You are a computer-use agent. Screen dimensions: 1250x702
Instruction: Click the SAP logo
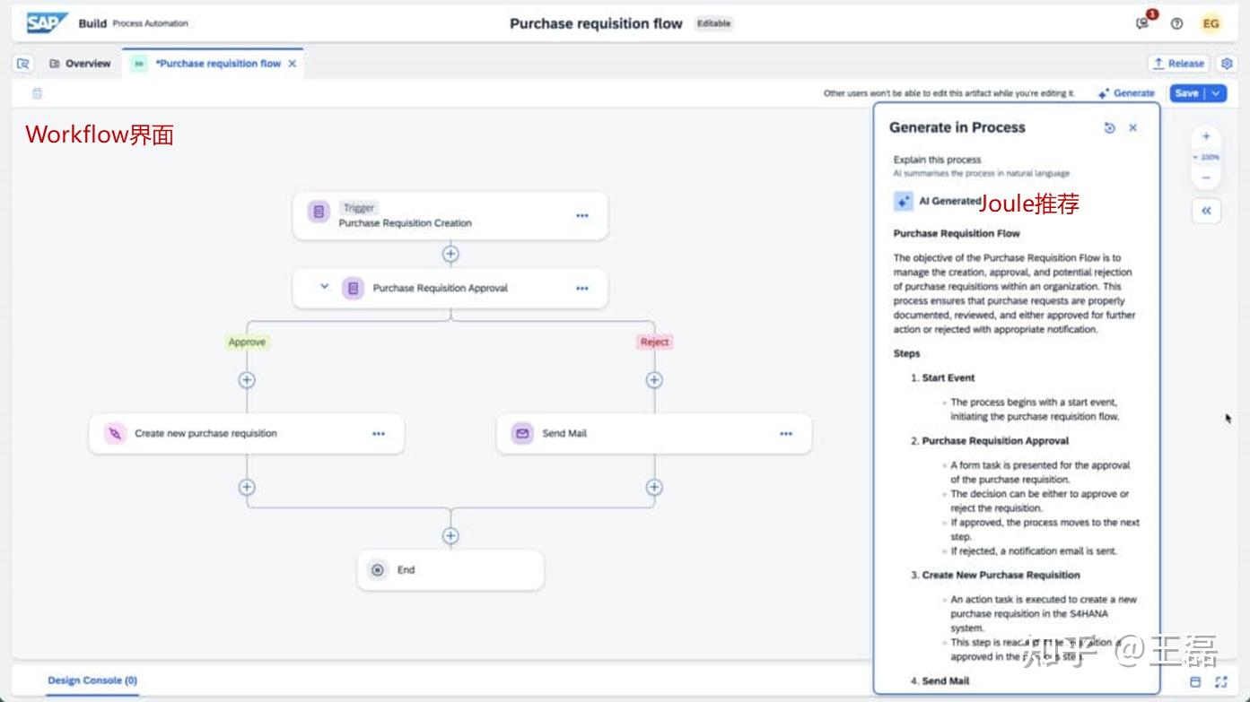click(47, 23)
